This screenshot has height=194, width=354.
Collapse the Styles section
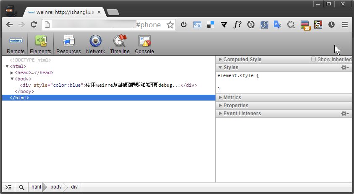[231, 67]
